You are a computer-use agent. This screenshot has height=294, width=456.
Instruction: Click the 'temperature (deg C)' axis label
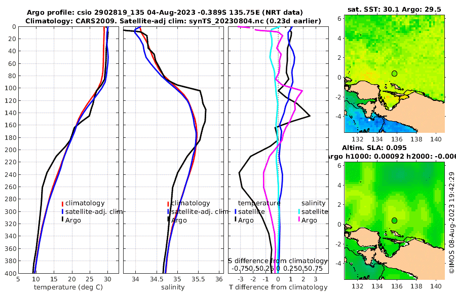pyautogui.click(x=68, y=287)
